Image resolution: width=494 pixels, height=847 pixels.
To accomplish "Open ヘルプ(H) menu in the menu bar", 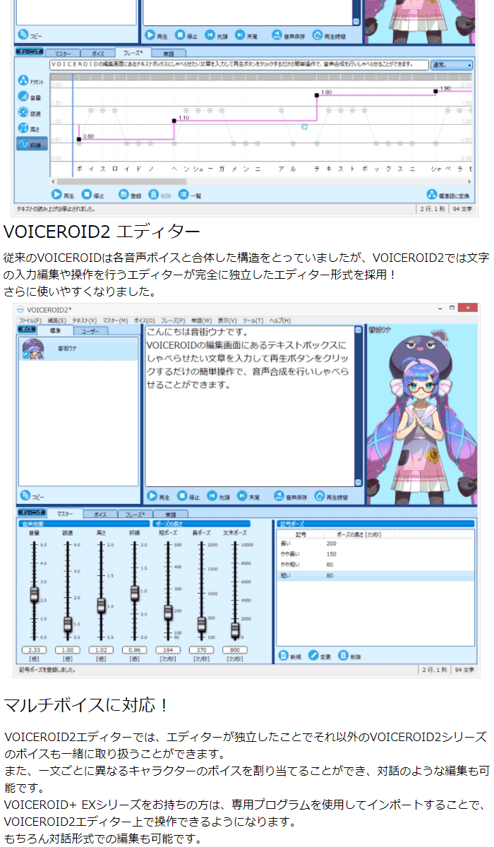I will (x=280, y=320).
